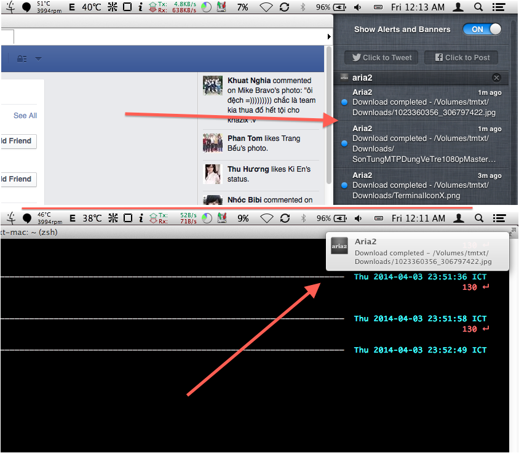Click the Bluetooth icon in the 12:13 AM menu bar
The width and height of the screenshot is (519, 453).
[x=303, y=7]
